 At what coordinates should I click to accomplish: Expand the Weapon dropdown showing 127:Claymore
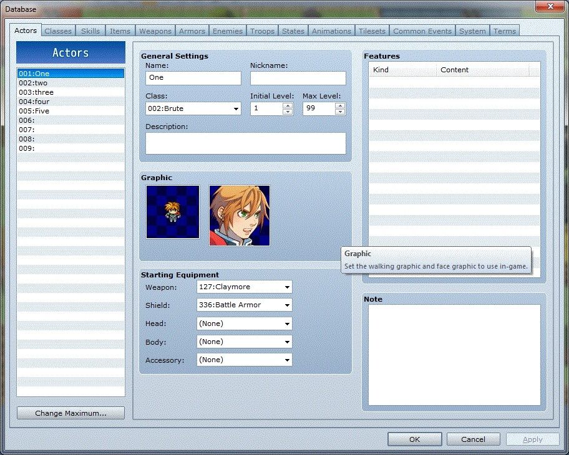(245, 287)
